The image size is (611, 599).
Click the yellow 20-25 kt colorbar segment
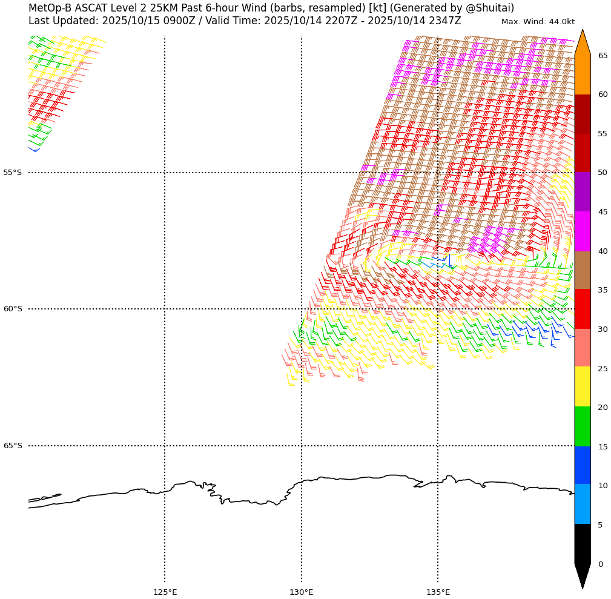(x=582, y=386)
